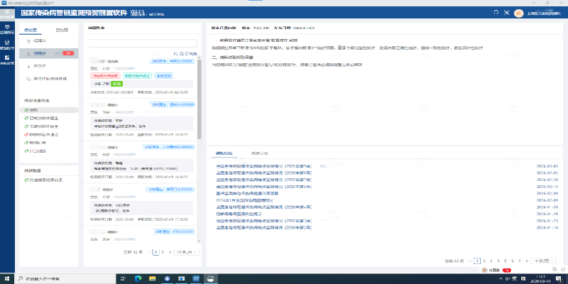
Task: Open the user avatar in the header
Action: tap(518, 13)
